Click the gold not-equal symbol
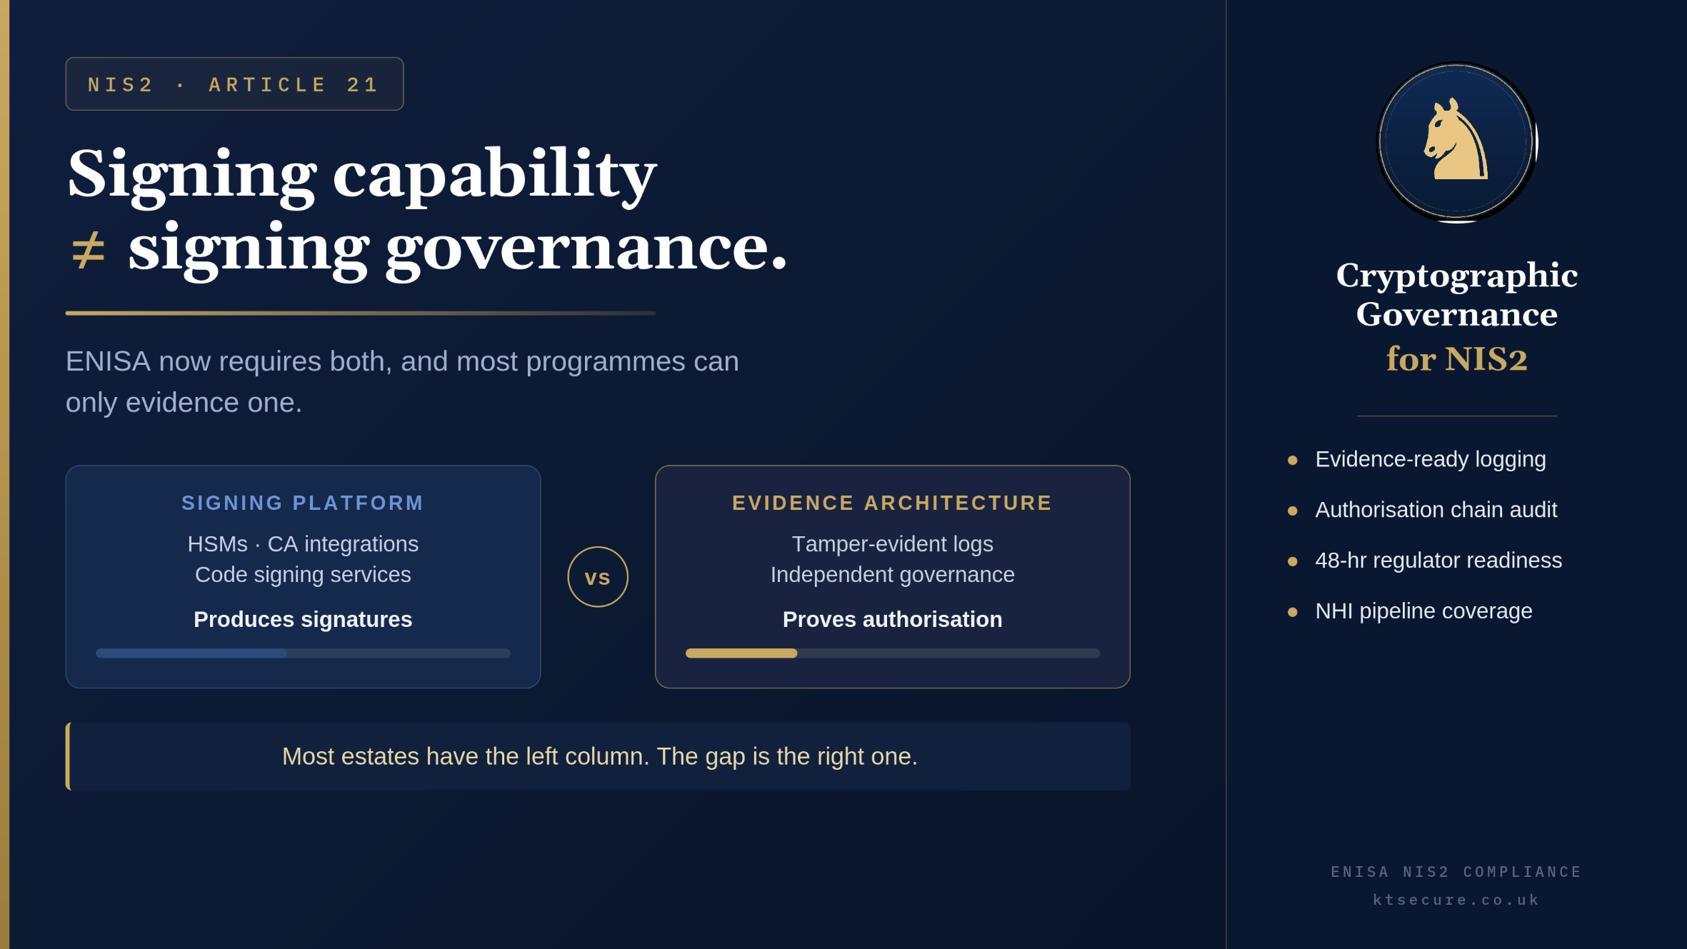The height and width of the screenshot is (949, 1687). [89, 250]
